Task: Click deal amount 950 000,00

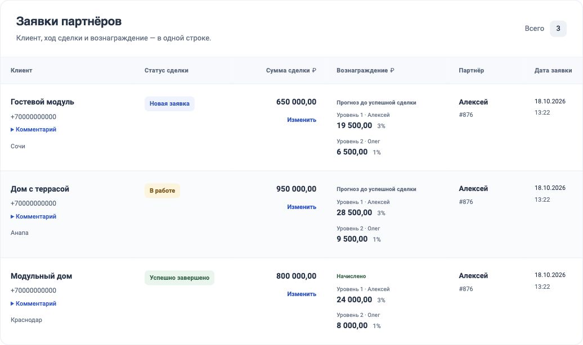Action: pyautogui.click(x=297, y=189)
